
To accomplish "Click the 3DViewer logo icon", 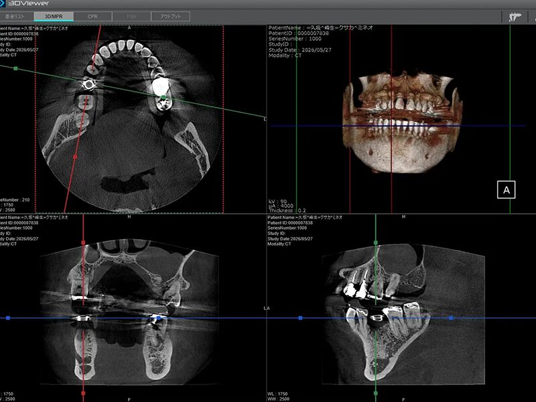I will pyautogui.click(x=3, y=3).
